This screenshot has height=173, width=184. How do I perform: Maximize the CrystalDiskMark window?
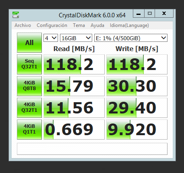[x=150, y=13]
